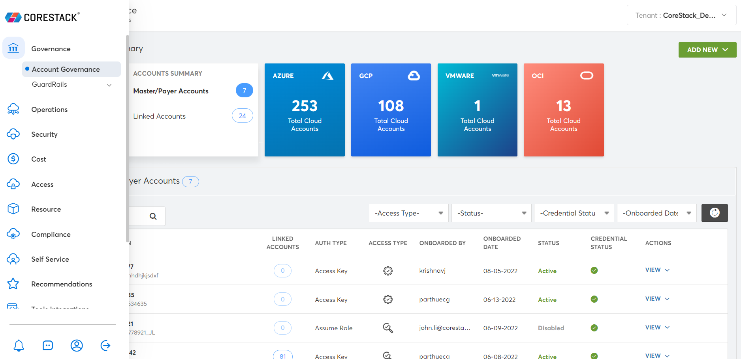Open the Onboarded Date filter dropdown

click(657, 213)
